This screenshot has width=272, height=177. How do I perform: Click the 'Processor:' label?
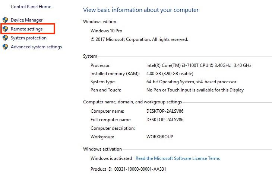(101, 65)
